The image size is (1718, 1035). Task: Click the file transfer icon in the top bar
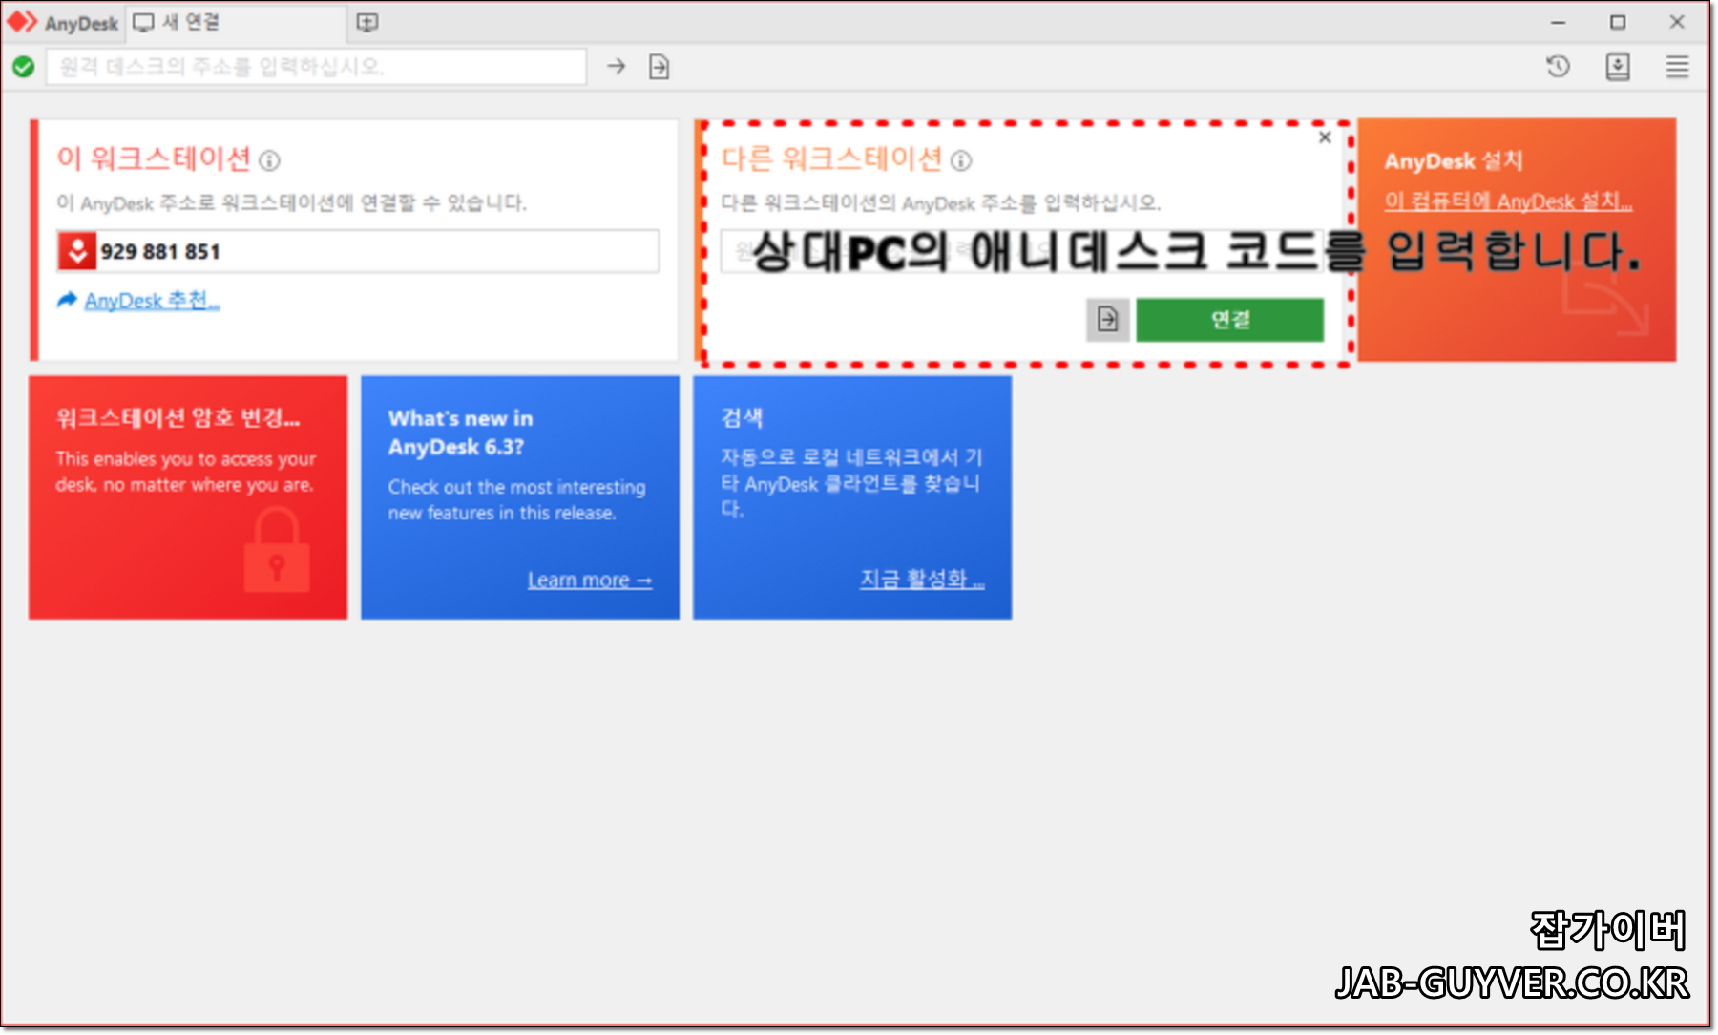tap(660, 67)
